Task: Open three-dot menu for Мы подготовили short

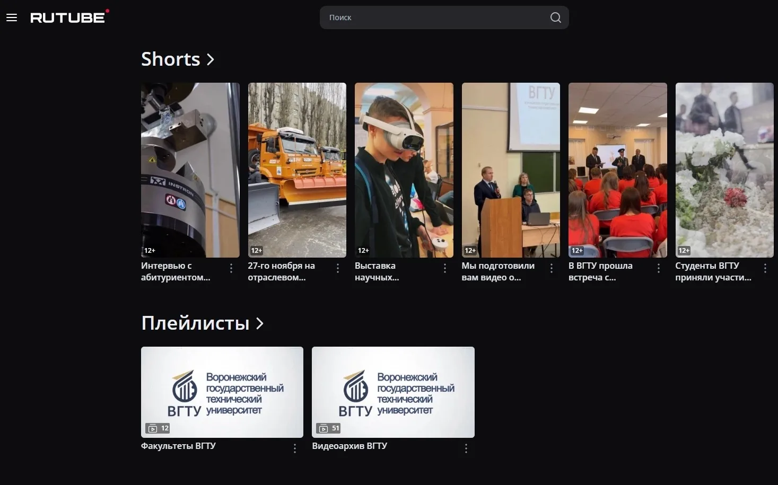Action: pos(552,268)
